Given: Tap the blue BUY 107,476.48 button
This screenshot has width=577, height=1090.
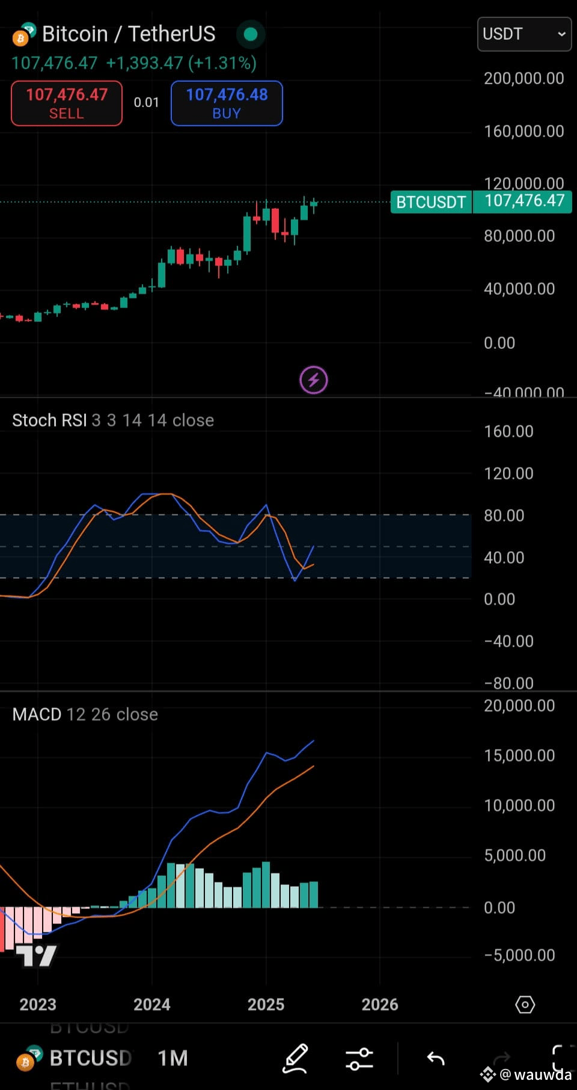Looking at the screenshot, I should [x=227, y=103].
